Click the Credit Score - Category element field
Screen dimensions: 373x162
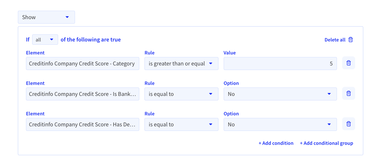(x=82, y=64)
